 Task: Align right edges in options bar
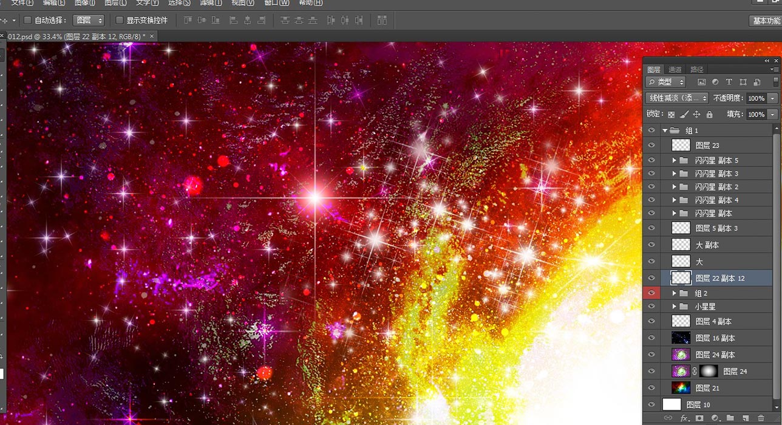tap(262, 20)
